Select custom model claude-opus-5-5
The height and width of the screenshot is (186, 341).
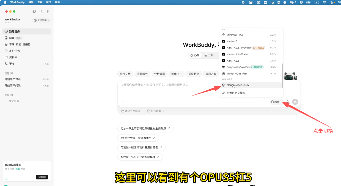pyautogui.click(x=251, y=85)
